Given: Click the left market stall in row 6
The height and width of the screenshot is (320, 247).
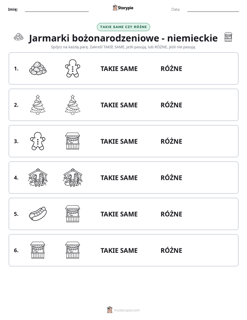Looking at the screenshot, I should 38,250.
